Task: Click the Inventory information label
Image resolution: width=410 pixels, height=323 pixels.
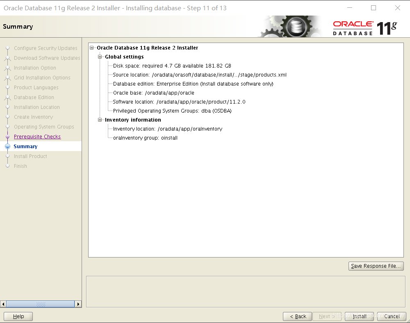Action: click(x=133, y=120)
